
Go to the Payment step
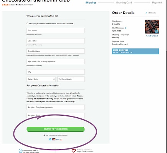pyautogui.click(x=157, y=3)
